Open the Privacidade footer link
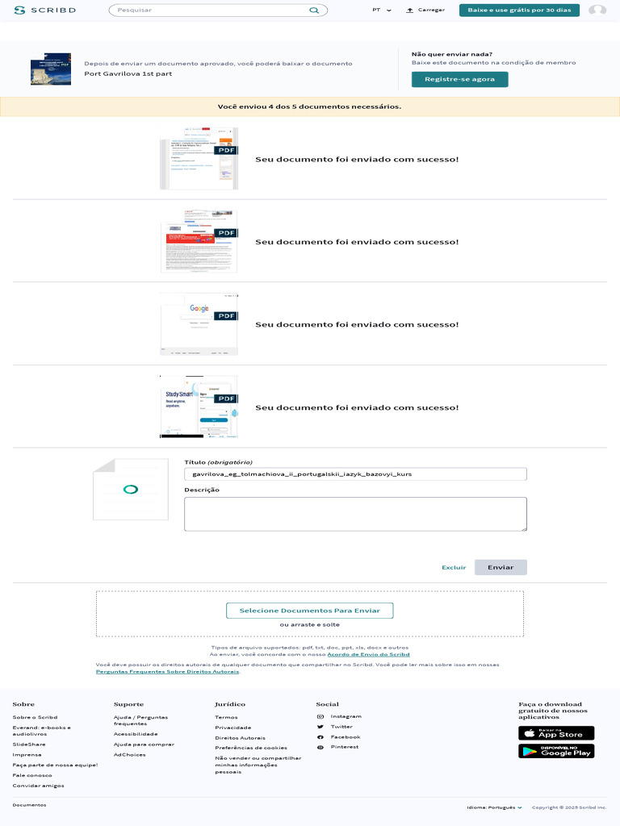 (233, 728)
